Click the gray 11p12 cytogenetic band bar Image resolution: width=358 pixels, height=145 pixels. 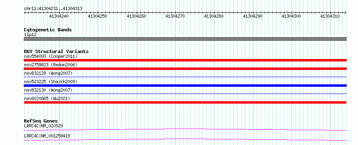click(x=185, y=39)
